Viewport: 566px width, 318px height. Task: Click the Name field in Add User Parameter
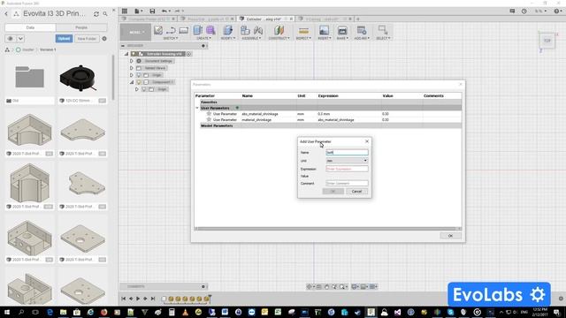coord(347,153)
